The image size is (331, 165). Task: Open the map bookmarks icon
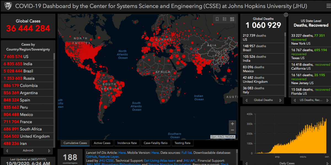tap(217, 19)
